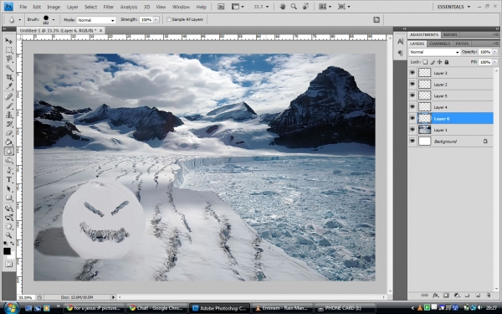Open the blur Mode dropdown
502x314 pixels.
click(x=96, y=20)
